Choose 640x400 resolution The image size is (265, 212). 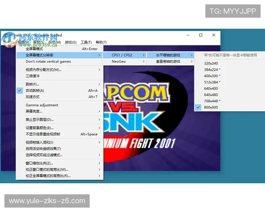coord(230,88)
